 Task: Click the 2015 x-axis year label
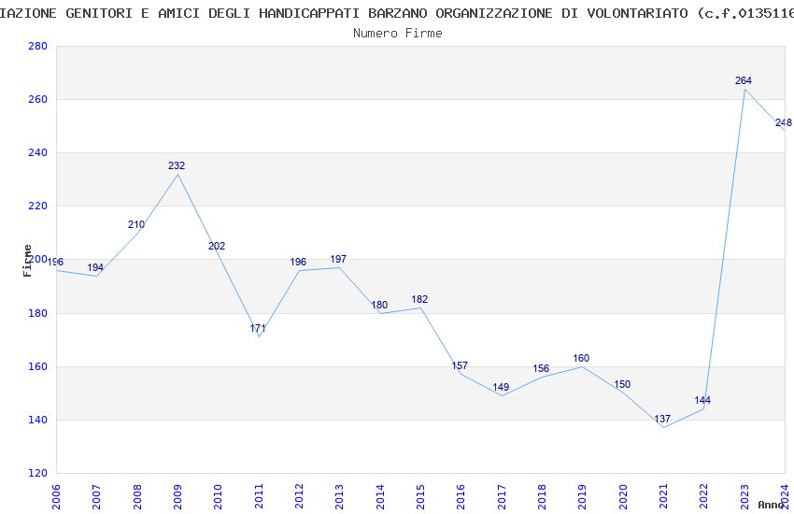click(x=420, y=497)
